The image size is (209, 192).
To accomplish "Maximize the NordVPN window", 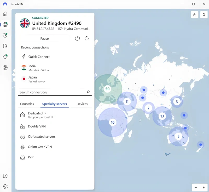I will coord(193,4).
